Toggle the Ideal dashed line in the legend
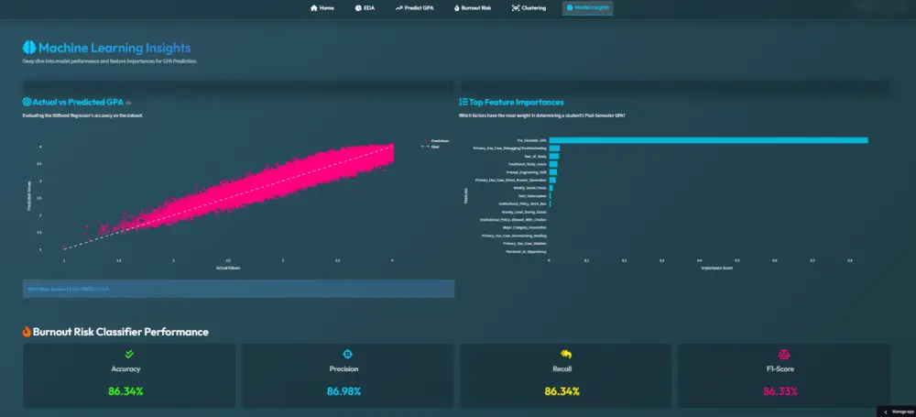The height and width of the screenshot is (417, 916). pos(430,147)
